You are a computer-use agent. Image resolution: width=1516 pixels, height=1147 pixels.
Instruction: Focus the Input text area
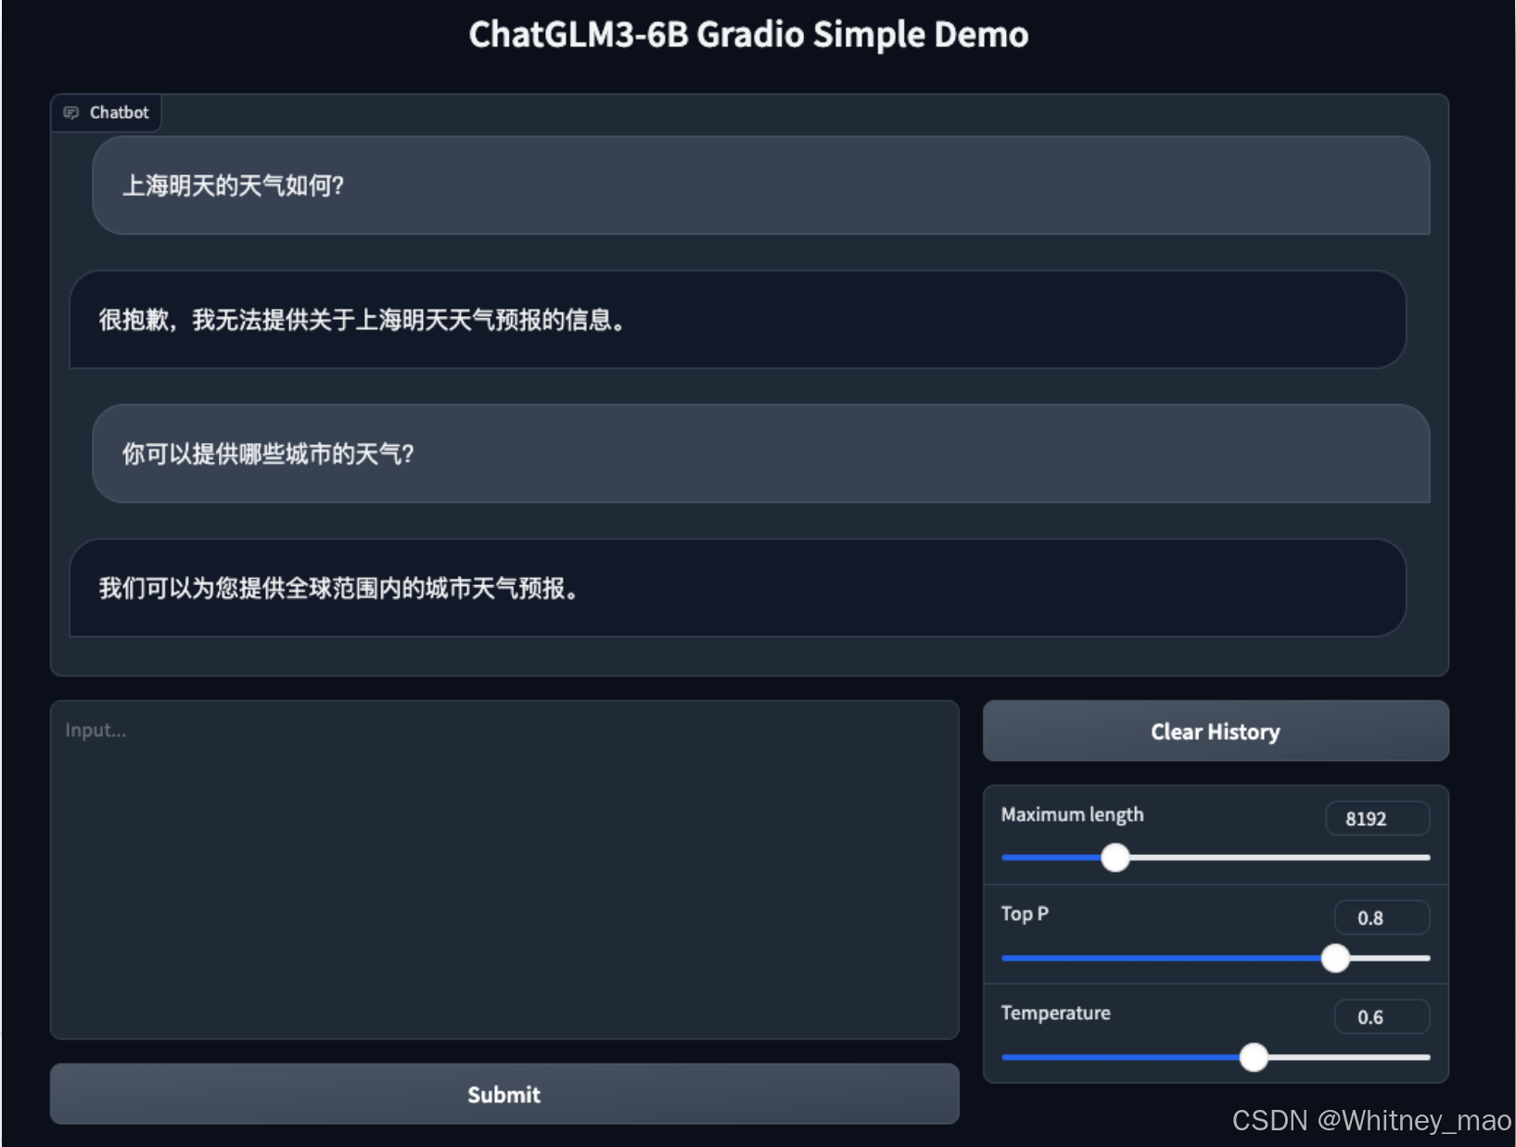point(504,870)
